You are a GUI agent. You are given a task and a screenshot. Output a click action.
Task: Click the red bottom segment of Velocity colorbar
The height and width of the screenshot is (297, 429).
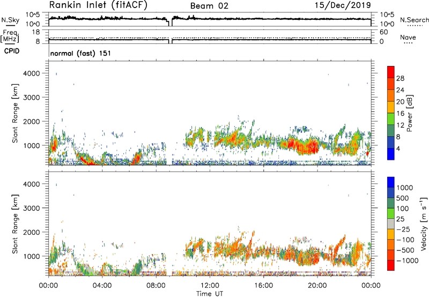[391, 265]
